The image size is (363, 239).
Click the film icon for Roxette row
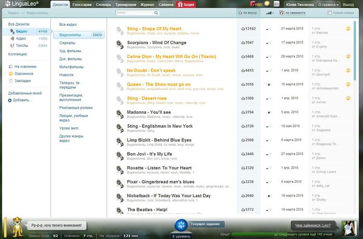coord(119,170)
